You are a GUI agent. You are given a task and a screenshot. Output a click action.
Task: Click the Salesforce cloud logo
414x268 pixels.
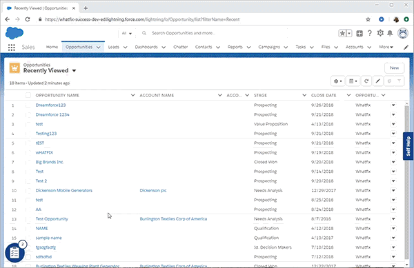(14, 33)
